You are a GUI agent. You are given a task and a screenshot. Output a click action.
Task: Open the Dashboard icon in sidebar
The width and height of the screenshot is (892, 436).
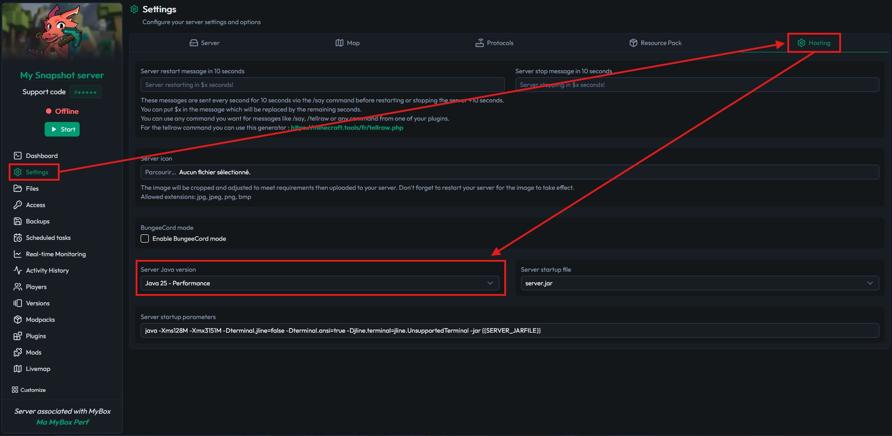(18, 156)
